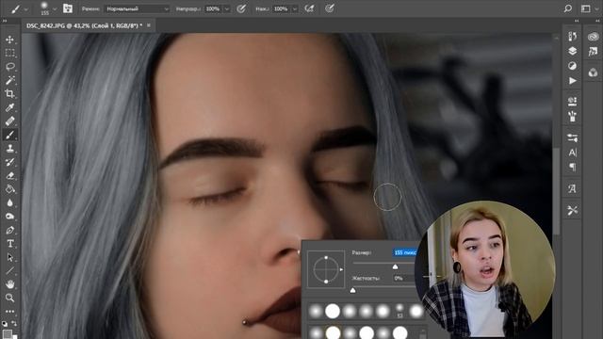Image resolution: width=603 pixels, height=339 pixels.
Task: Enable airbrush build-up effect
Action: tap(310, 8)
